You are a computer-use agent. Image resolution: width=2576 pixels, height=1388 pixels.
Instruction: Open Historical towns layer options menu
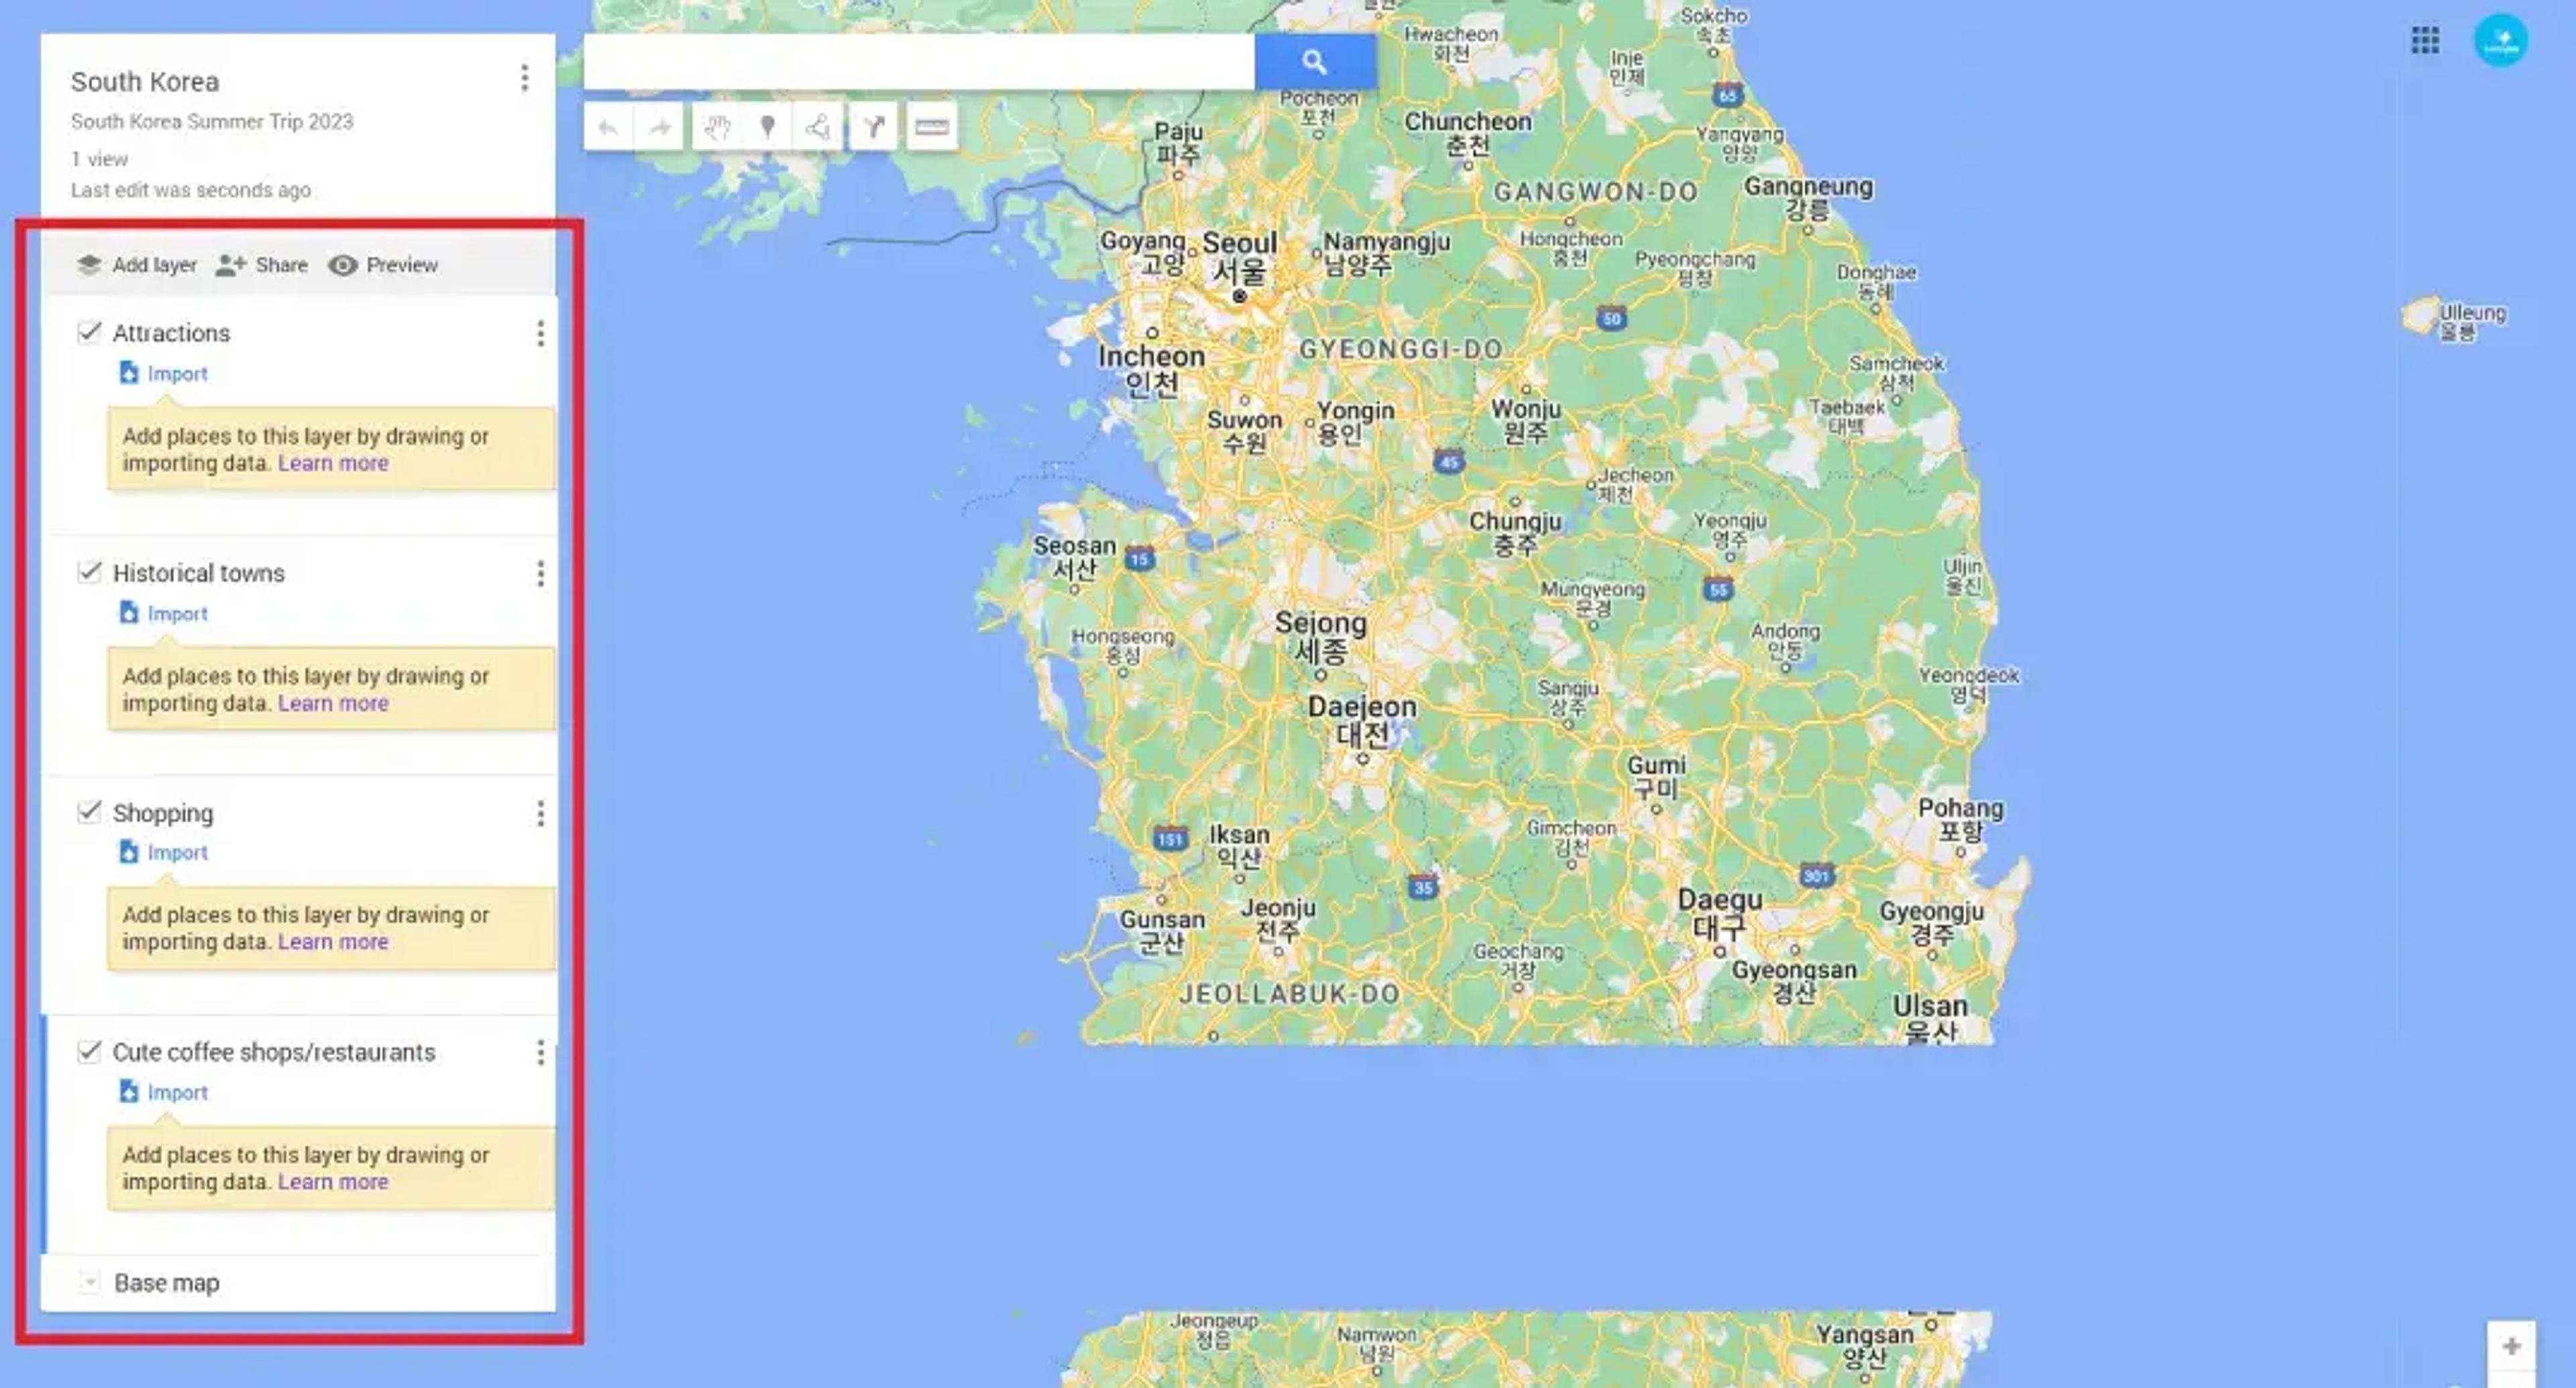coord(540,573)
